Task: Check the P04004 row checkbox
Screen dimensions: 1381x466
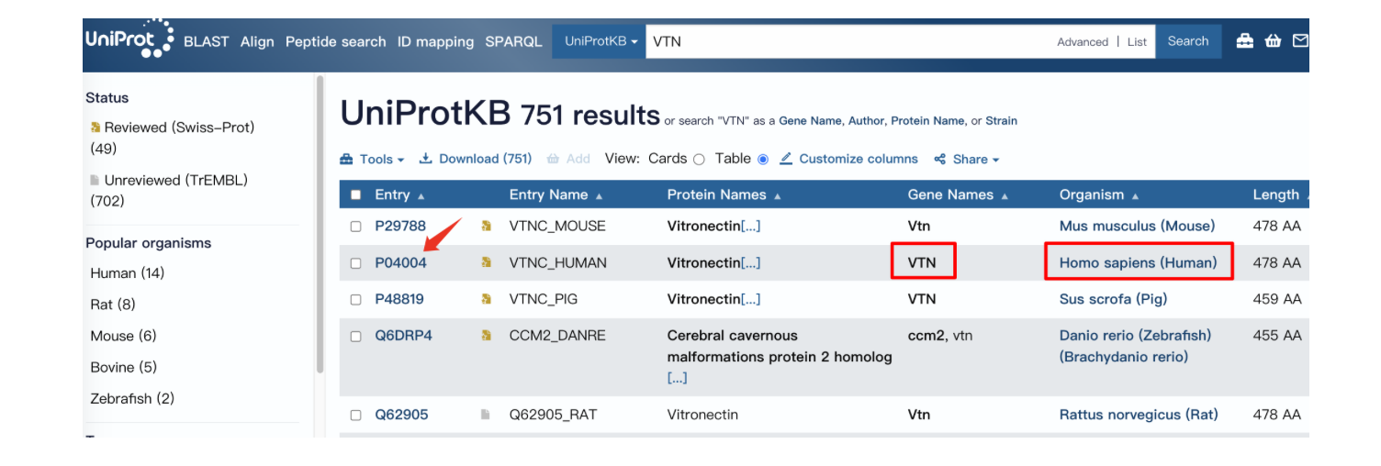Action: coord(355,263)
